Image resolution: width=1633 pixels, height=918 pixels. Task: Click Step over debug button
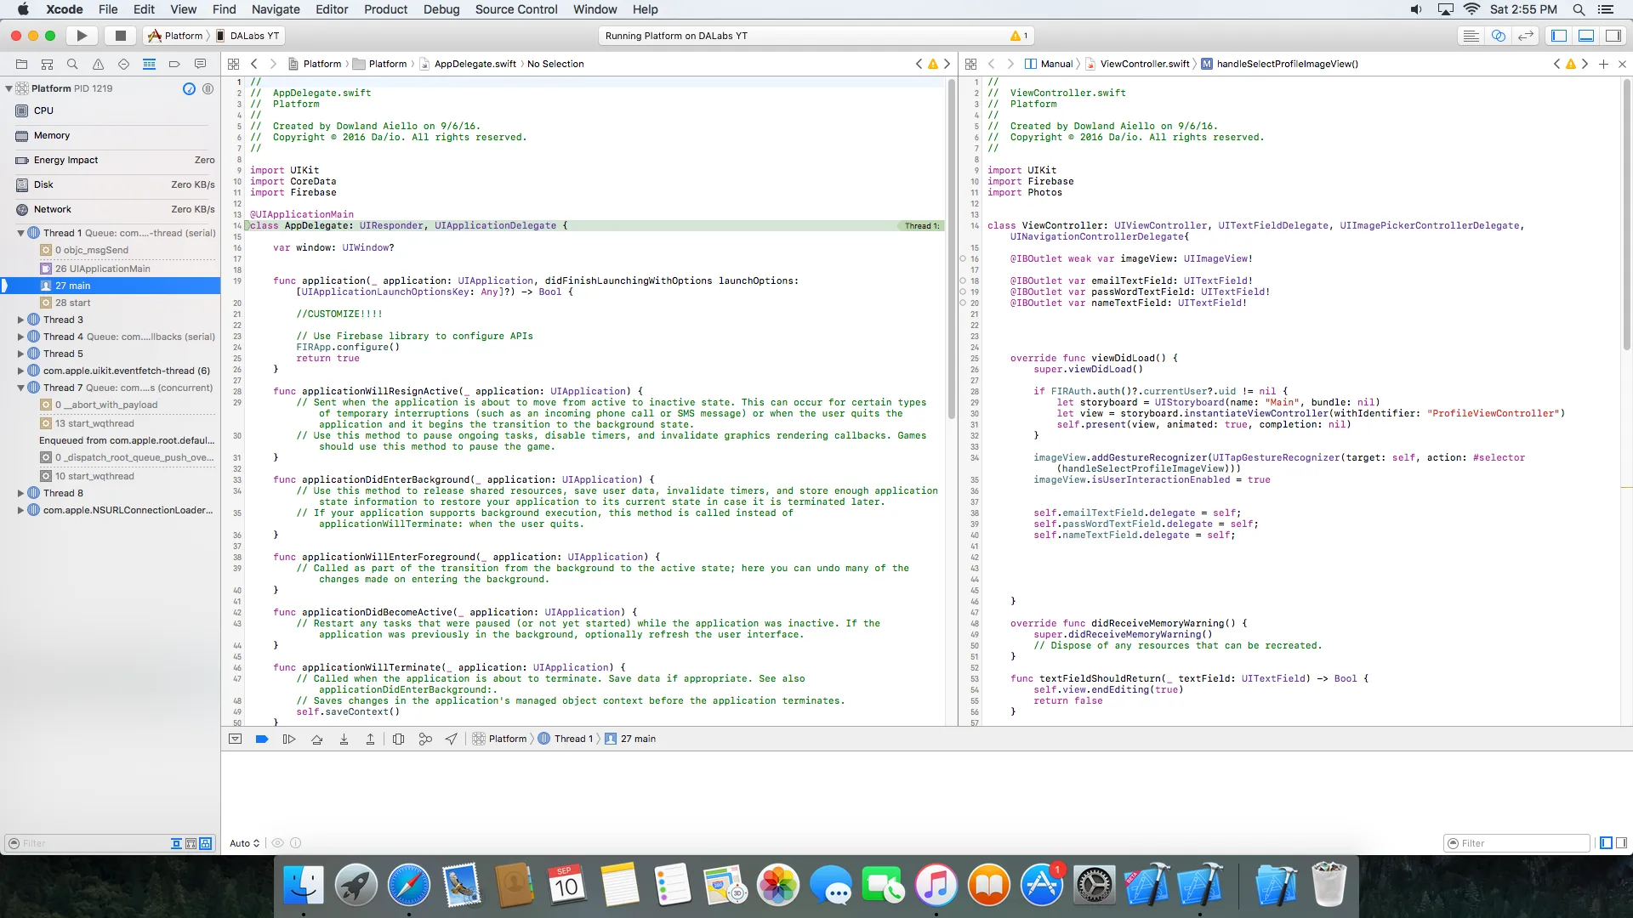coord(316,739)
